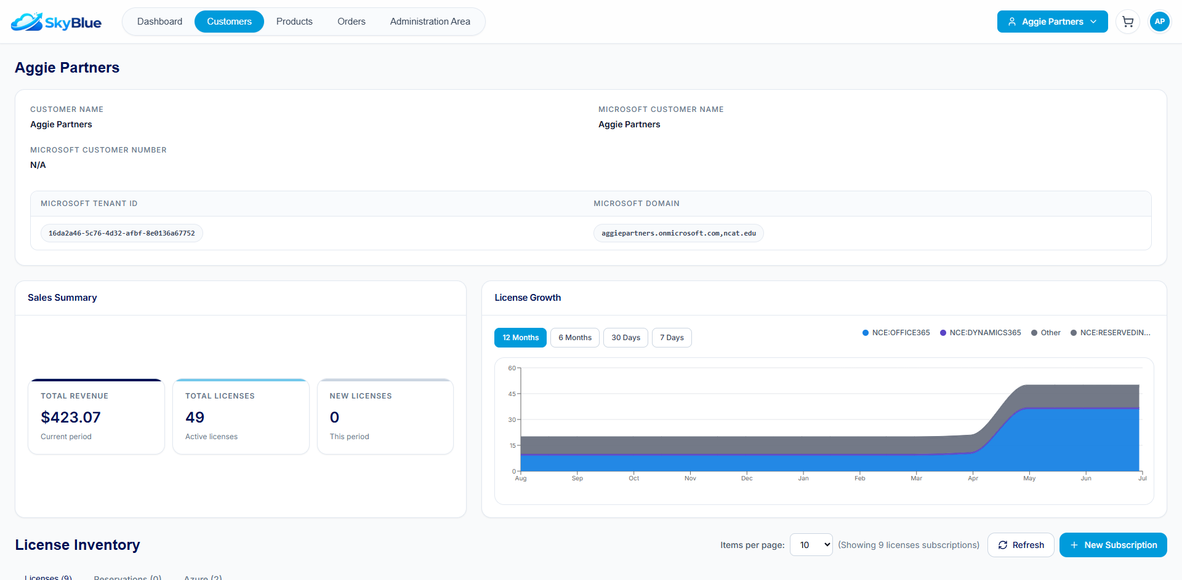
Task: Click the SkyBlue logo
Action: pos(56,22)
